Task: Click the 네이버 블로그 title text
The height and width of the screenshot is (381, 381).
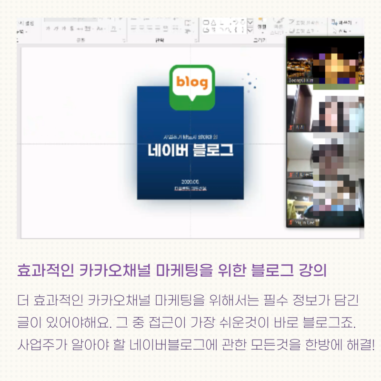Action: [190, 150]
